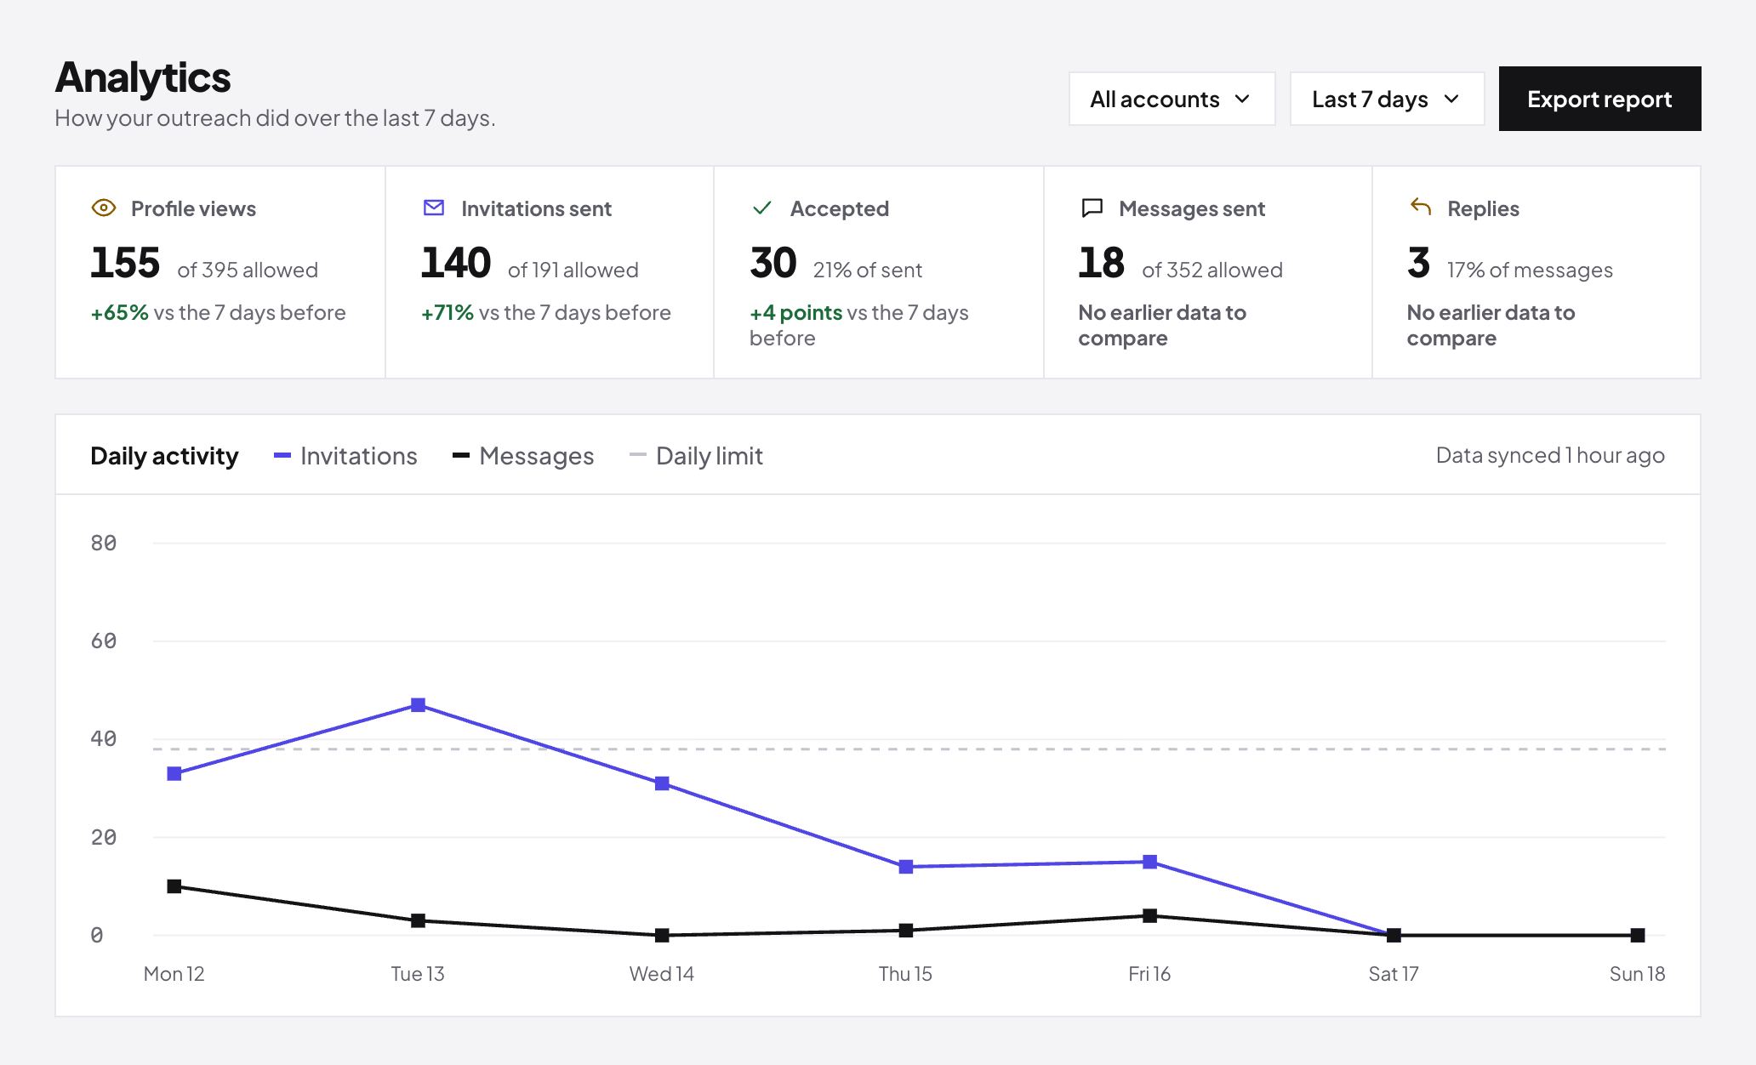
Task: Click the '140' invitations sent value
Action: 456,263
